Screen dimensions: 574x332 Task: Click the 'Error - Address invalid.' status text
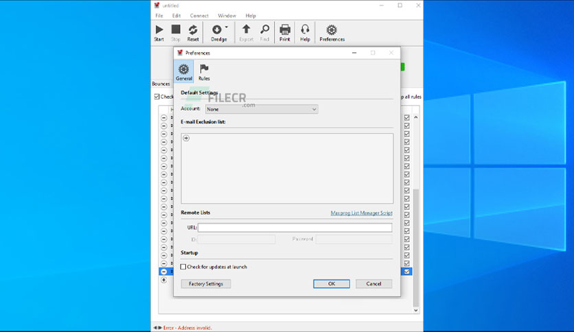click(x=187, y=328)
